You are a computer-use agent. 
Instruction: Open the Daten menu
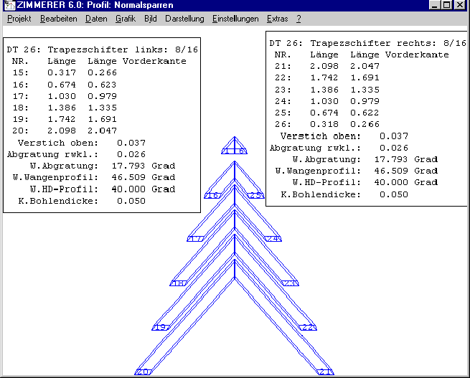click(96, 19)
